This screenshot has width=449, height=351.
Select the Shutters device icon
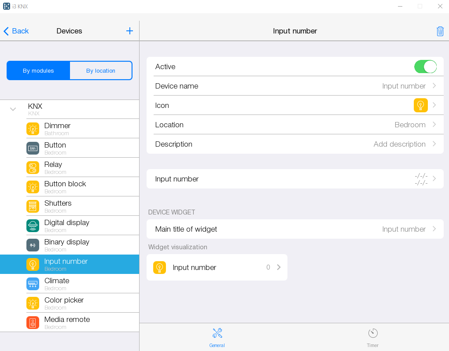(x=33, y=206)
